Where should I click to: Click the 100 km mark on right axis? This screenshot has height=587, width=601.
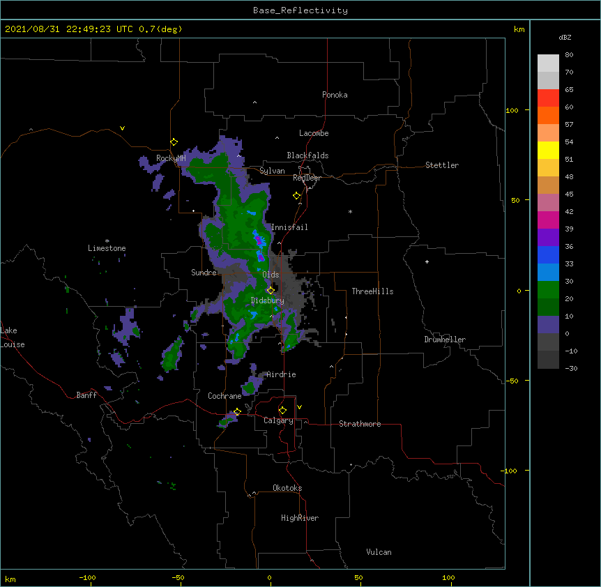point(512,110)
